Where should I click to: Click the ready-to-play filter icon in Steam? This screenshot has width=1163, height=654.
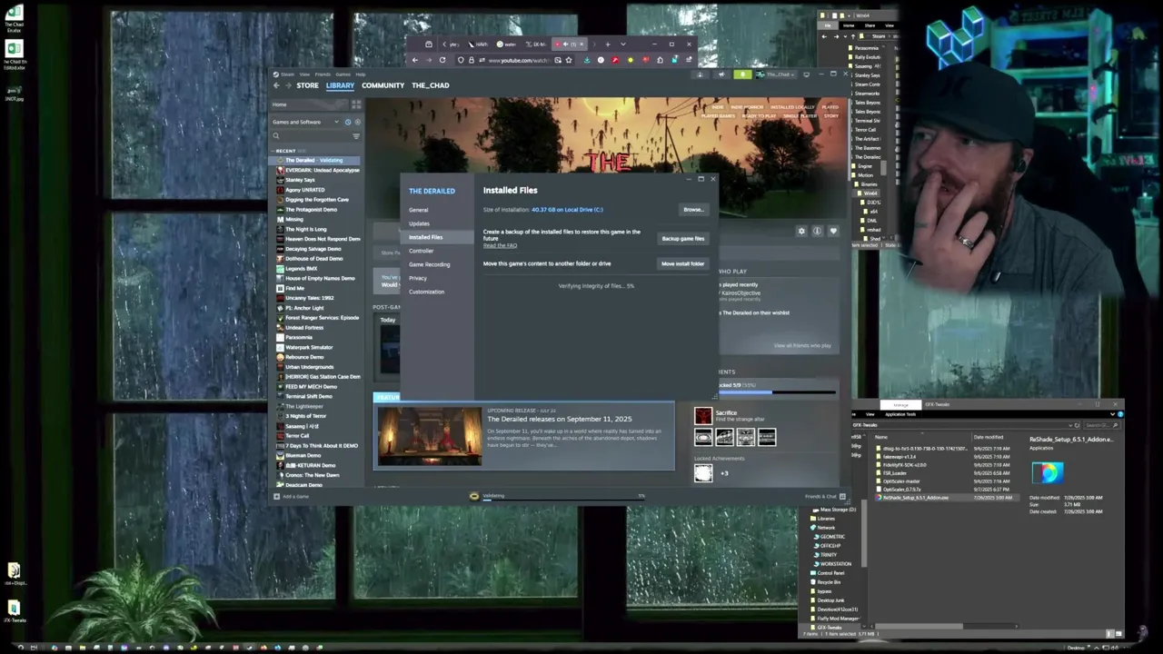pyautogui.click(x=357, y=122)
